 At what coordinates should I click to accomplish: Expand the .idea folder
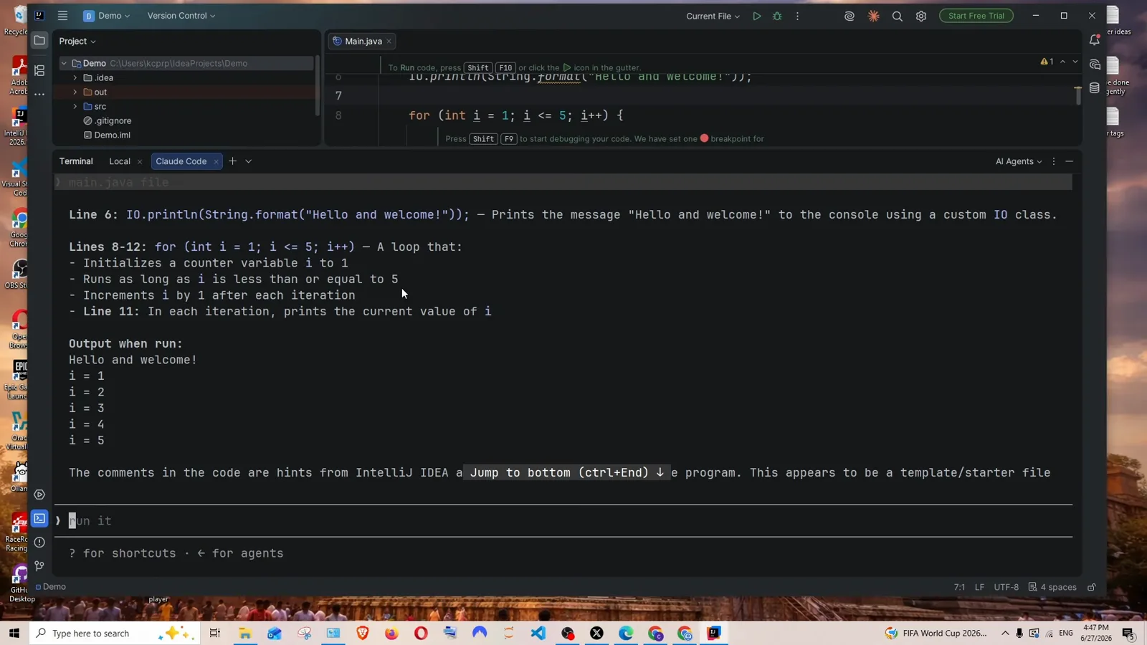[75, 77]
